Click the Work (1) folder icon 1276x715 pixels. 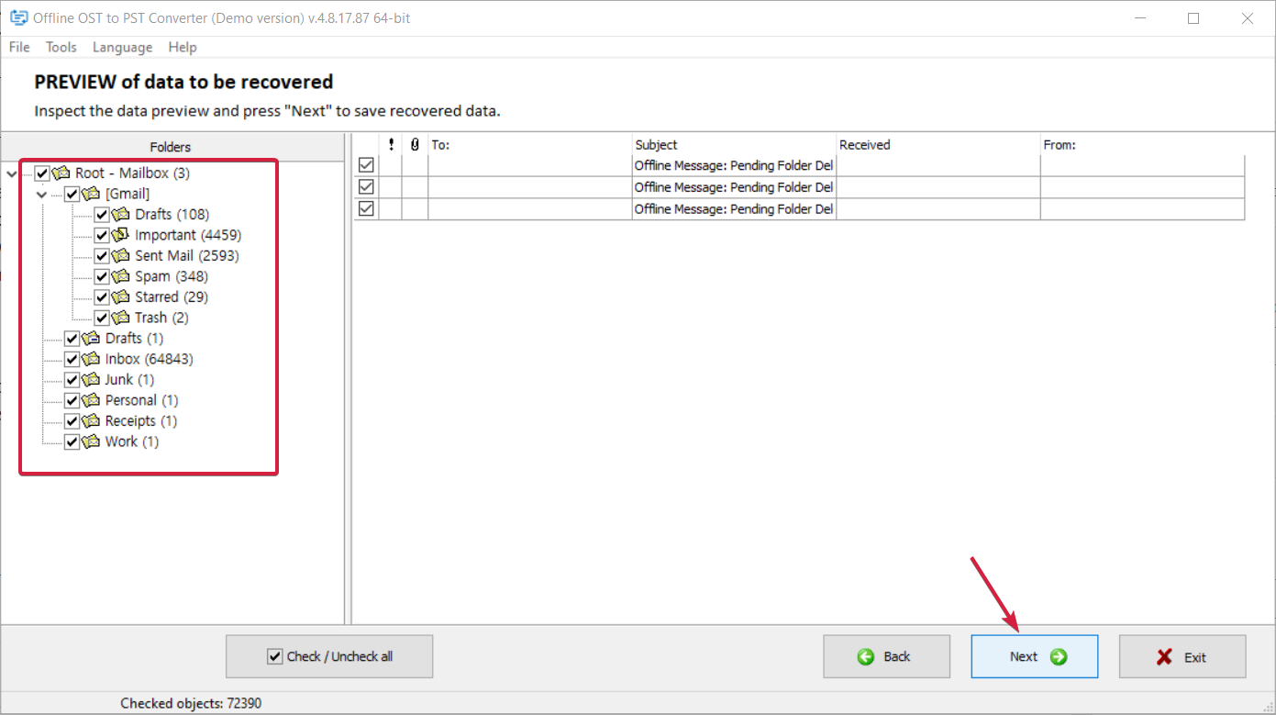pos(91,441)
